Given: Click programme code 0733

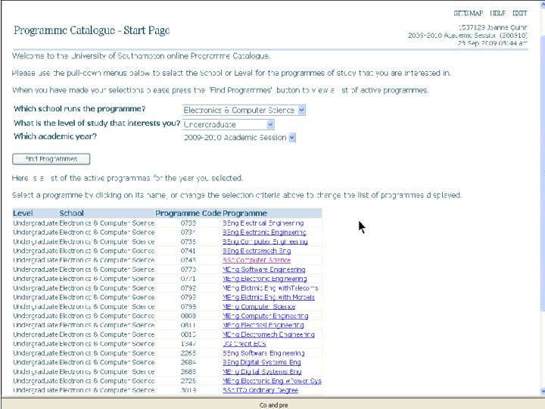Looking at the screenshot, I should [x=188, y=223].
